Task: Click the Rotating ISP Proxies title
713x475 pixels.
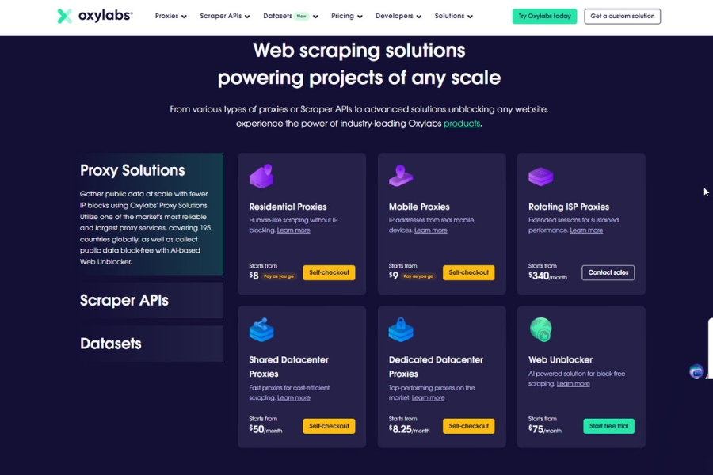Action: coord(568,207)
